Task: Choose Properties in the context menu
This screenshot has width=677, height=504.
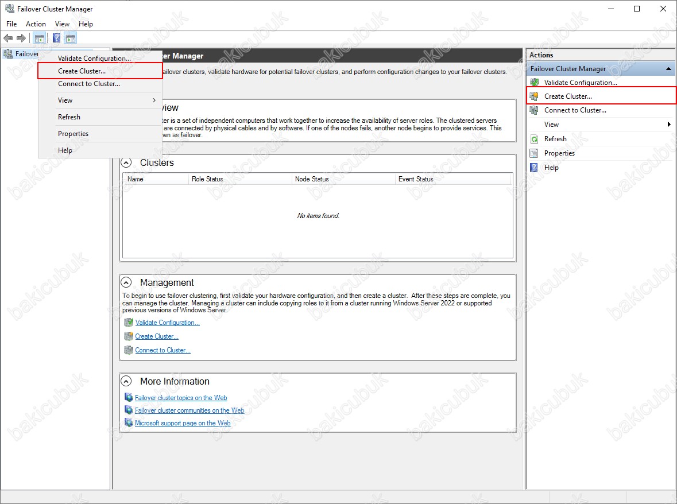Action: pyautogui.click(x=100, y=134)
